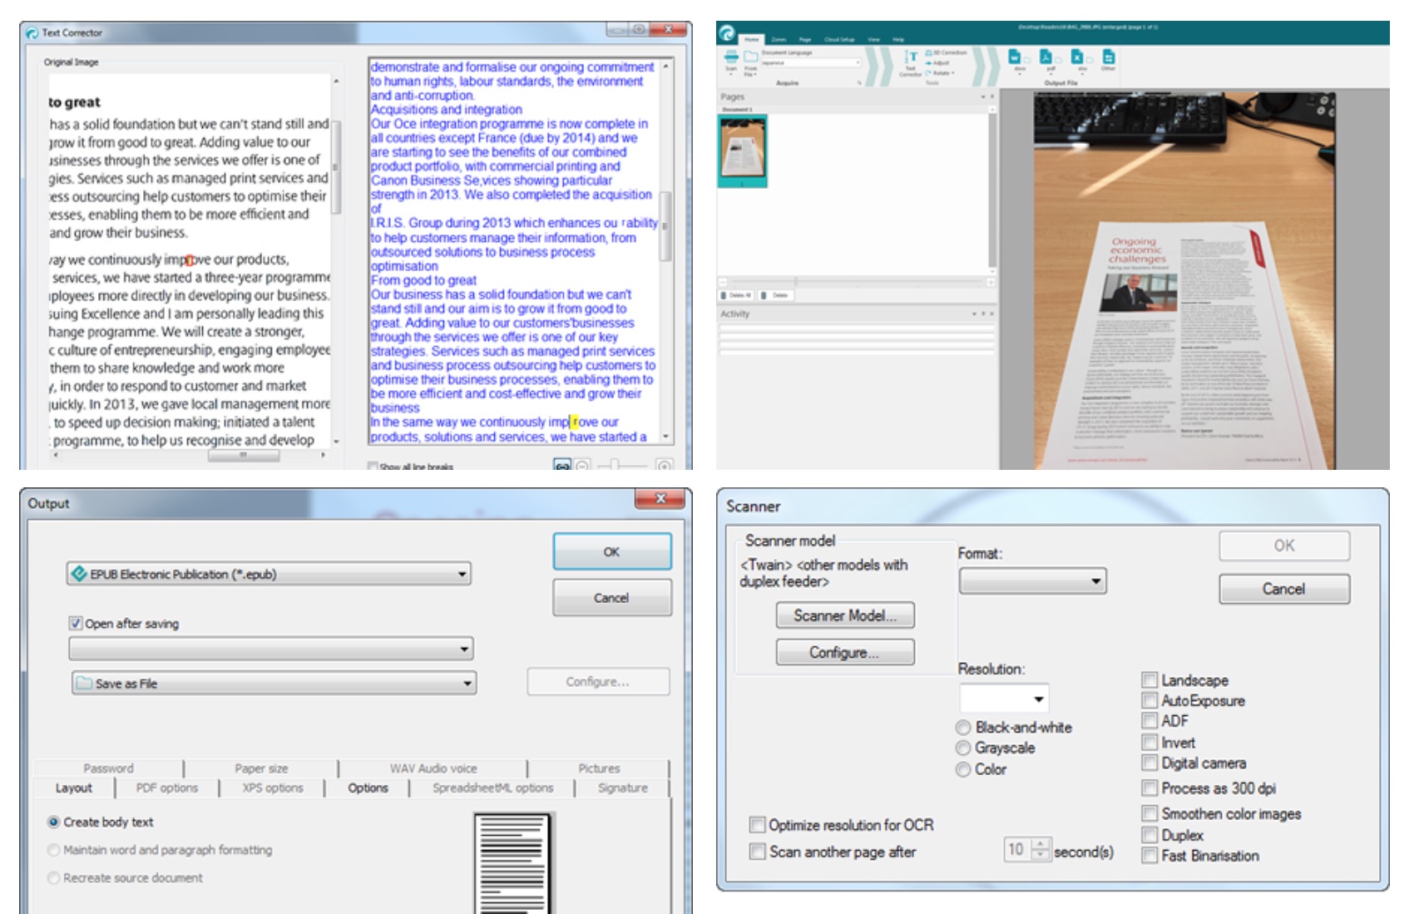The width and height of the screenshot is (1419, 914).
Task: Open the Text Corrector tool
Action: coord(911,60)
